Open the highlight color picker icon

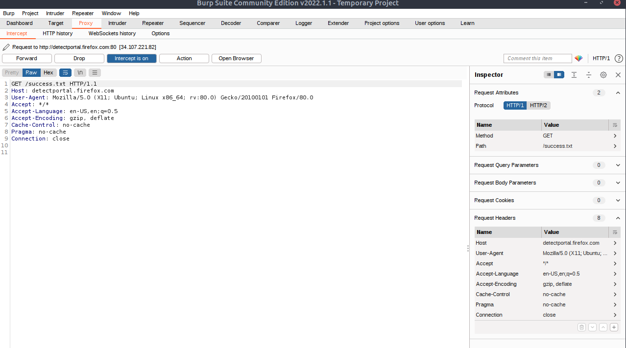[579, 58]
